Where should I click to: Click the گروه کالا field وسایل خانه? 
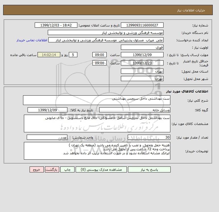point(135,110)
